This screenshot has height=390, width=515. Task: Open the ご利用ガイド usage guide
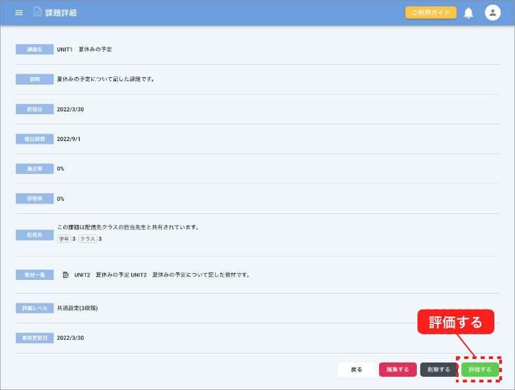click(x=431, y=13)
